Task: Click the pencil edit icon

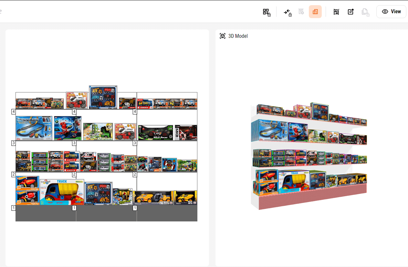Action: [x=350, y=12]
